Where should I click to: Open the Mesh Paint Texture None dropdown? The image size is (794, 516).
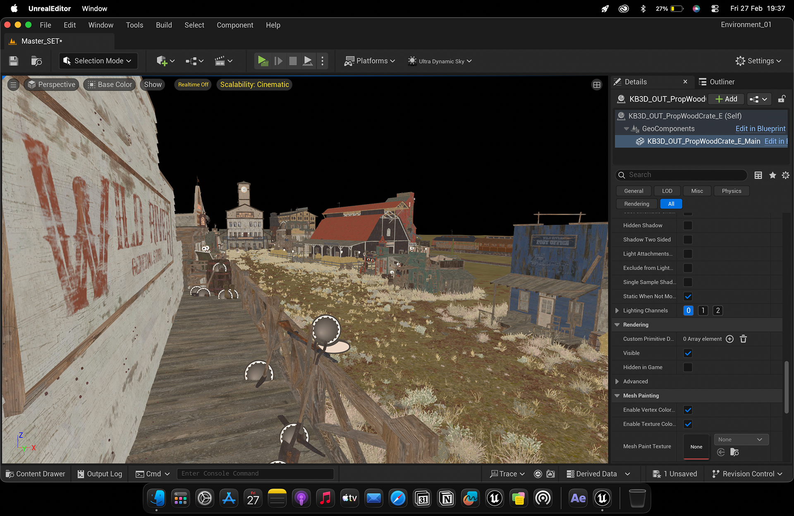tap(741, 440)
